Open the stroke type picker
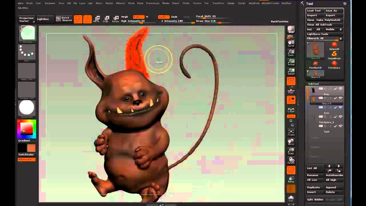Image resolution: width=366 pixels, height=206 pixels. coord(27,53)
